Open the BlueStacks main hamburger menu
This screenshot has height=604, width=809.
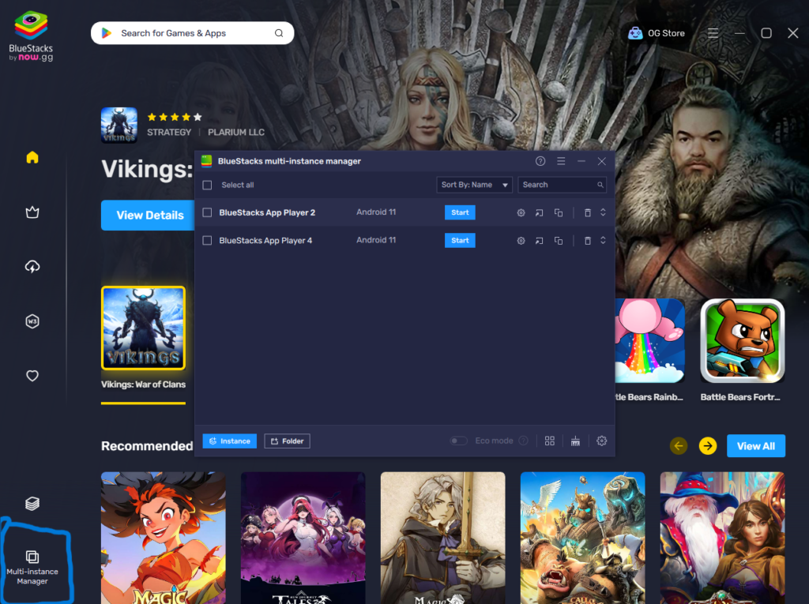coord(713,33)
